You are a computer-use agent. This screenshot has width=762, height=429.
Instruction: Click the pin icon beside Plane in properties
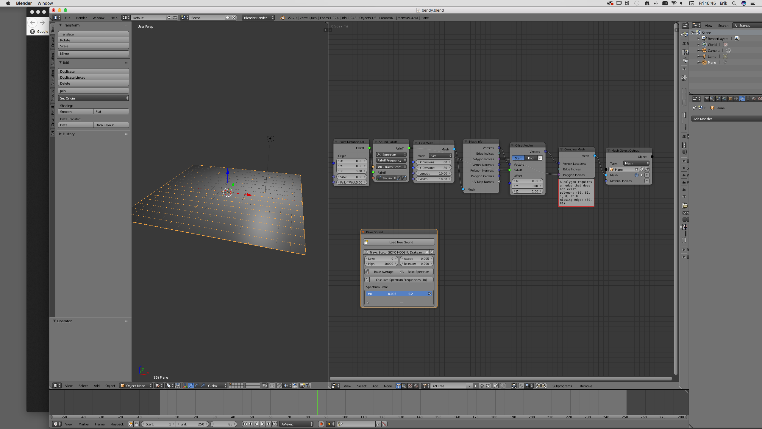click(x=694, y=108)
